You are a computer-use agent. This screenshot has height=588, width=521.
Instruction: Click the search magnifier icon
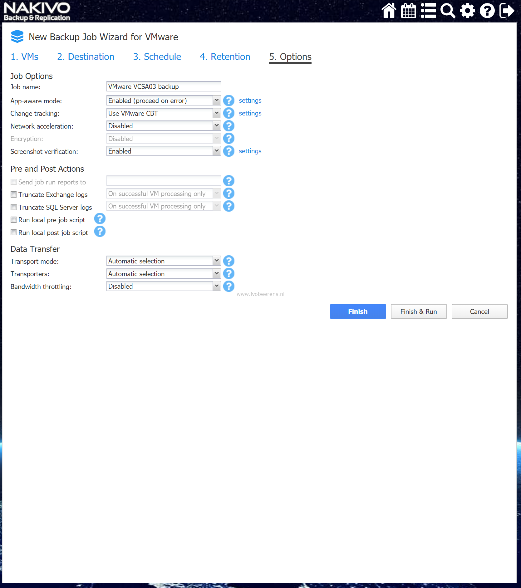click(x=448, y=11)
